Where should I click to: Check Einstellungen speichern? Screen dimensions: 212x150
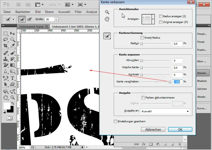(x=115, y=121)
